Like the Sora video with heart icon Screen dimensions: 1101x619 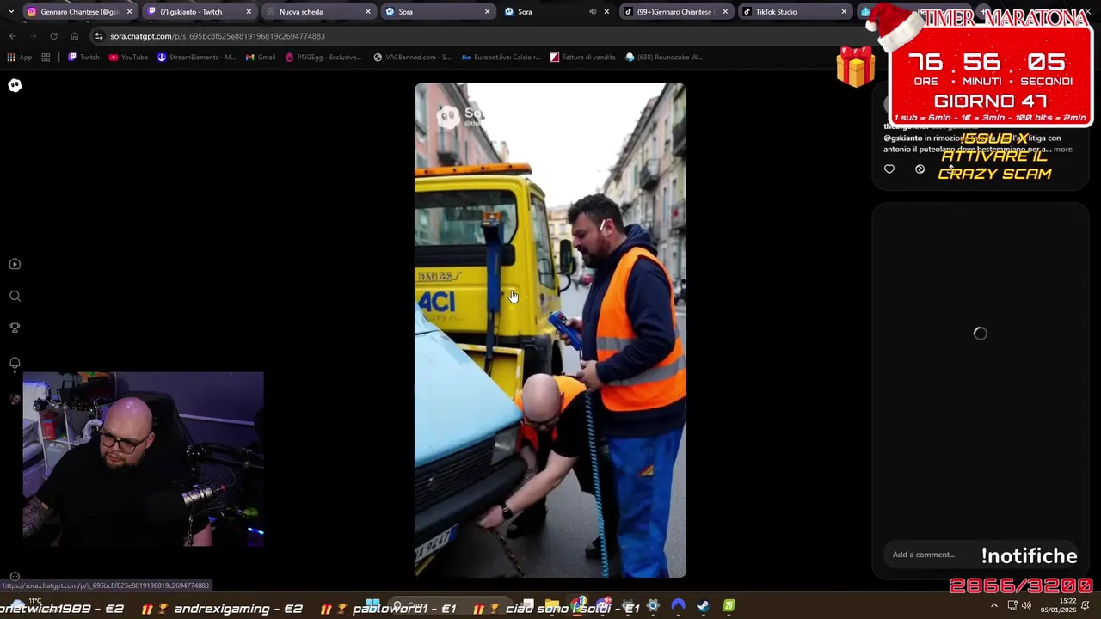[x=889, y=169]
